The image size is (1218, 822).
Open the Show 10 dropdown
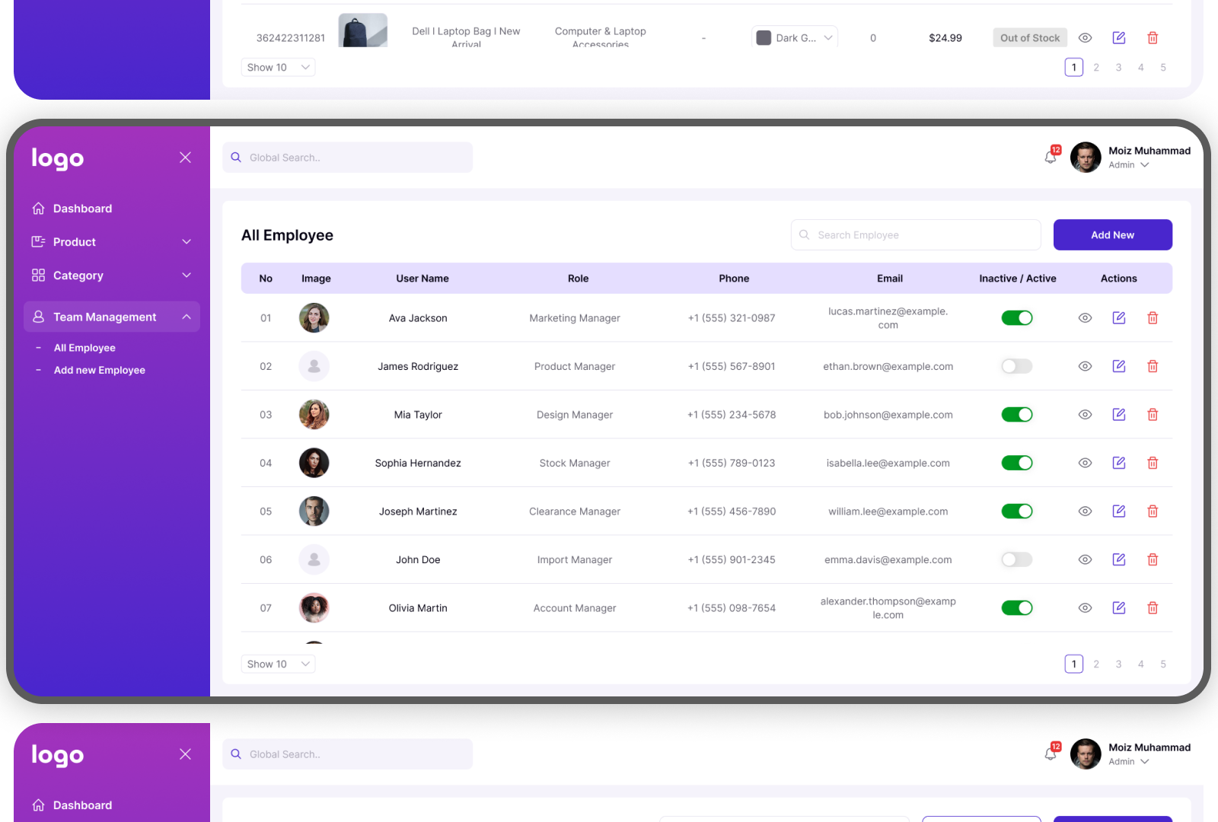[278, 663]
